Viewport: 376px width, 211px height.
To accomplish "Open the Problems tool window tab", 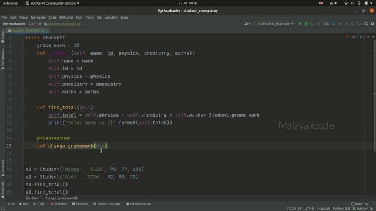I will click(x=59, y=204).
